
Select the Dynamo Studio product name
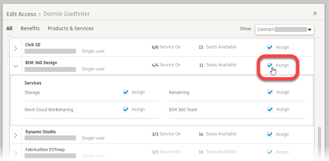click(x=41, y=132)
